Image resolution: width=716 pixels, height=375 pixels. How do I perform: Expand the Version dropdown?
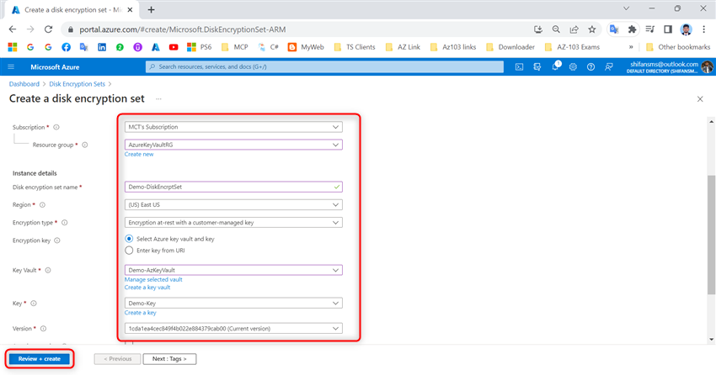(233, 329)
